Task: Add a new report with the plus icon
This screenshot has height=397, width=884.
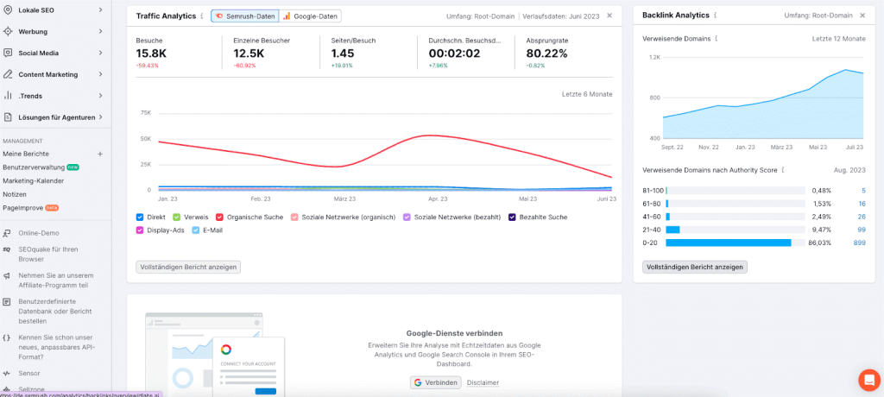Action: (x=100, y=154)
